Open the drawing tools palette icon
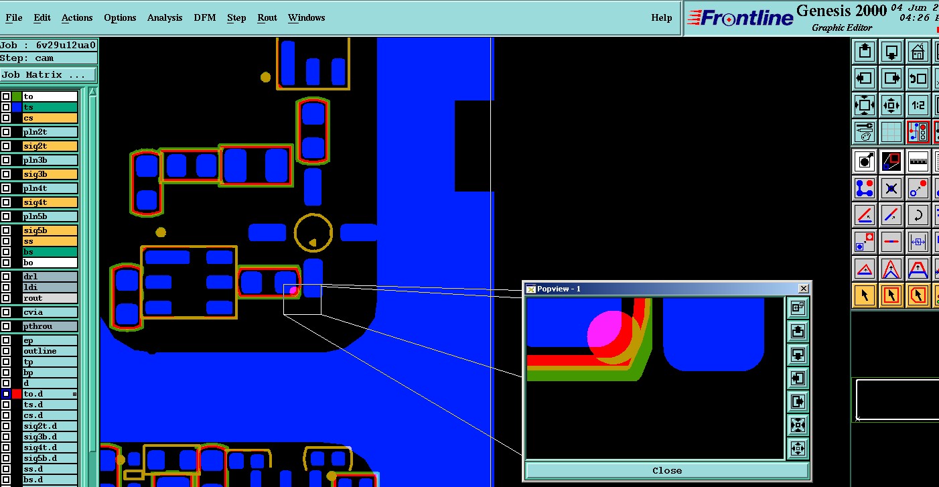The image size is (939, 487). pos(865,132)
